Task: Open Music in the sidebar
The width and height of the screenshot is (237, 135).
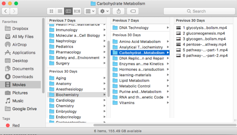Action: point(20,101)
